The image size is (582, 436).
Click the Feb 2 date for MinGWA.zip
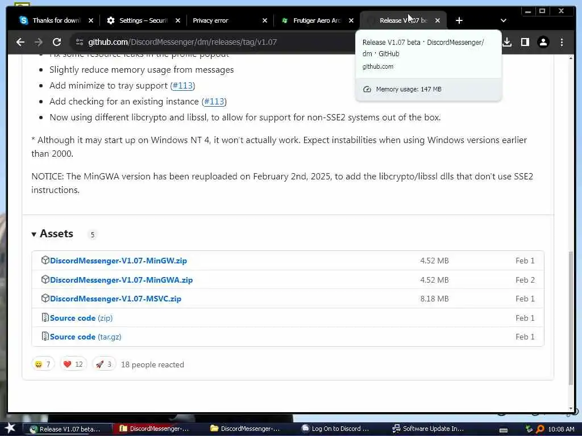click(525, 280)
